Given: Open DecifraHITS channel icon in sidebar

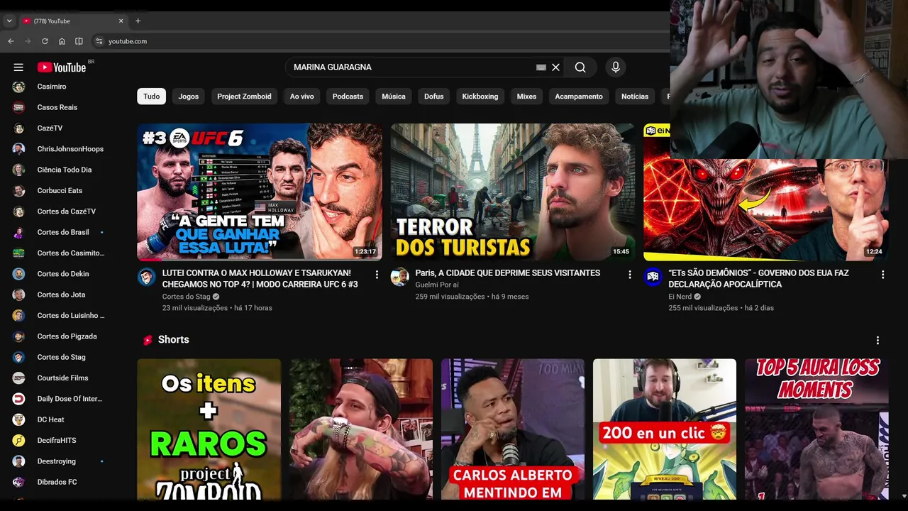Looking at the screenshot, I should point(19,441).
